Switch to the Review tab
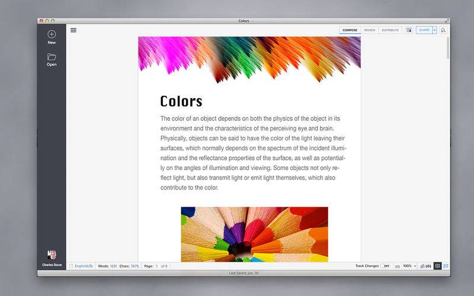Screen dimensions: 474x296 (369, 30)
